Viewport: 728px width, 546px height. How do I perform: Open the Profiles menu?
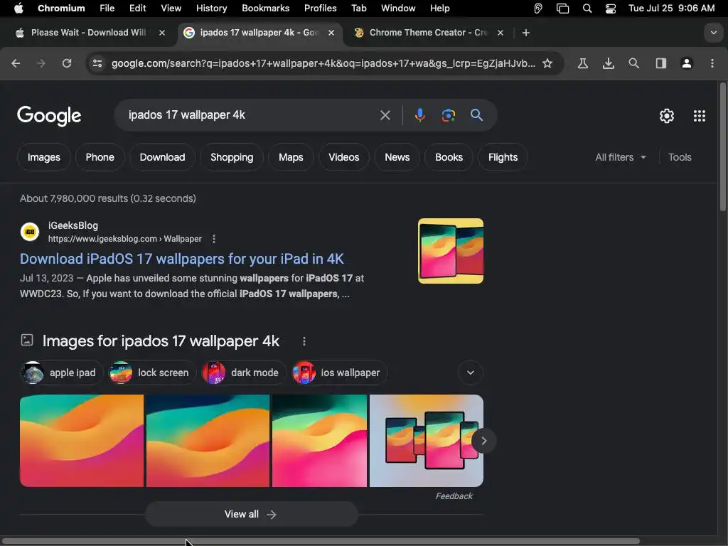[321, 9]
